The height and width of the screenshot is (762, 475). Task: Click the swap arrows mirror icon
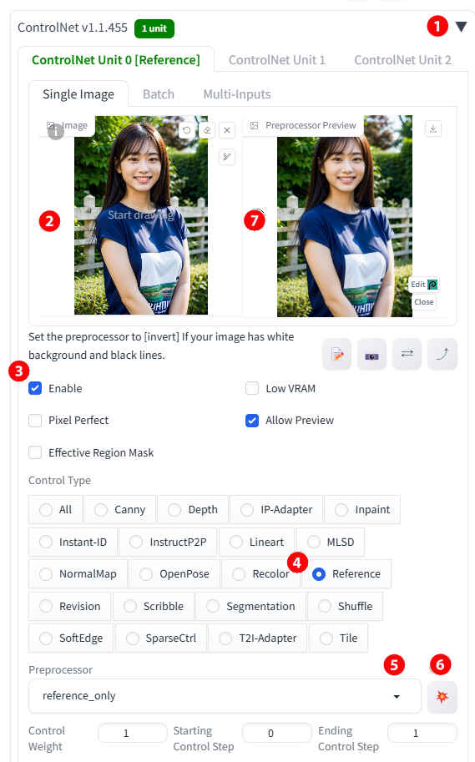click(407, 354)
